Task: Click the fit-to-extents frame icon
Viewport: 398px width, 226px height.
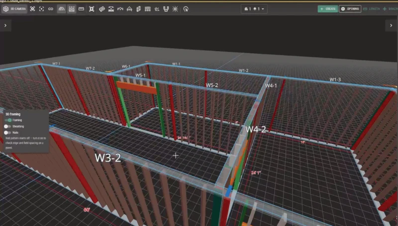Action: tap(92, 9)
